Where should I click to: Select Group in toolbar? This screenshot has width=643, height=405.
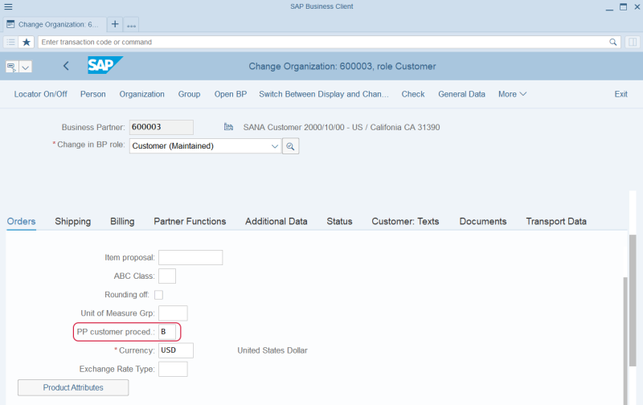(x=189, y=94)
